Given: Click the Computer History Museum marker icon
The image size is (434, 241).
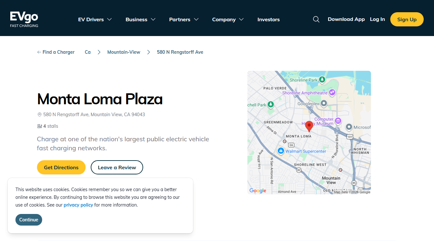Looking at the screenshot, I should (338, 121).
